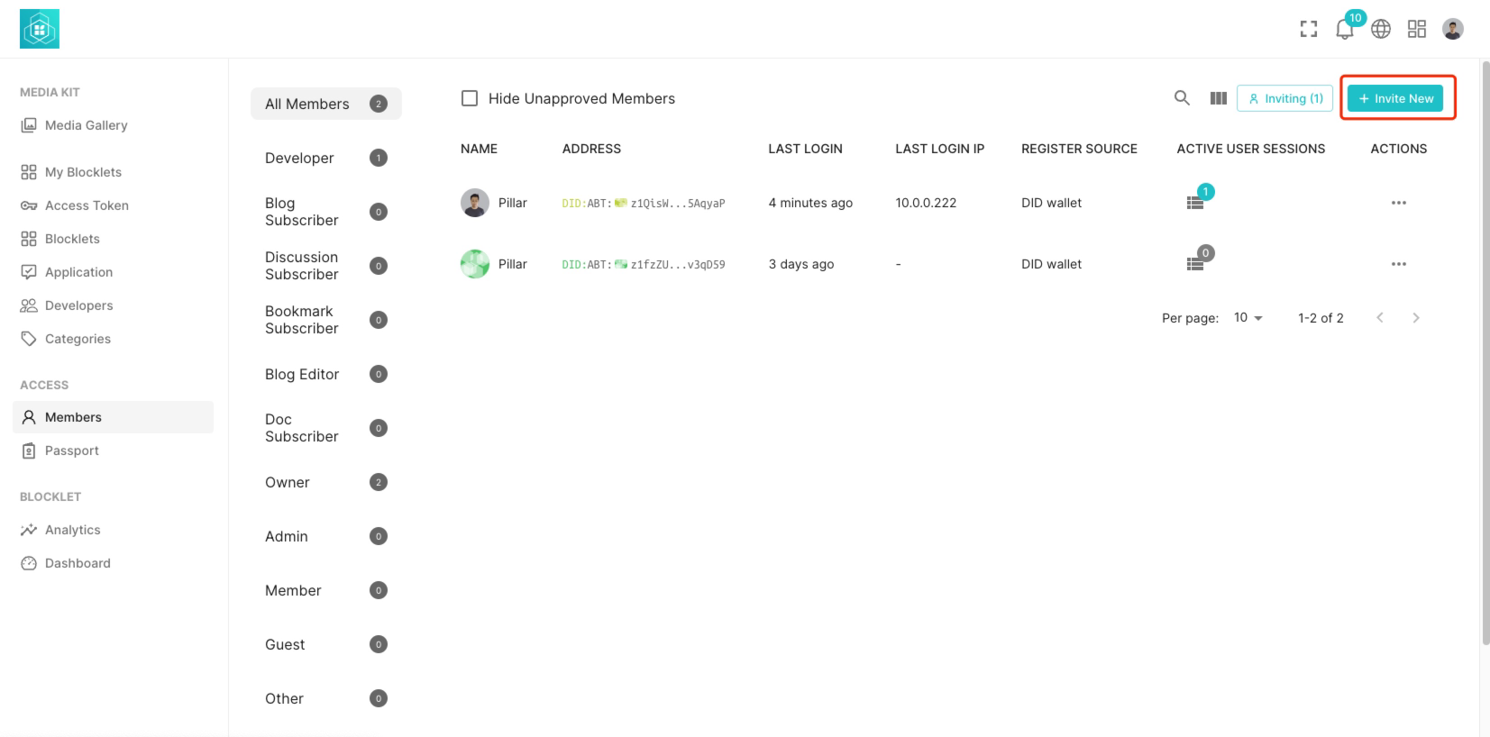The width and height of the screenshot is (1490, 737).
Task: Click the Inviting (1) button
Action: pos(1284,98)
